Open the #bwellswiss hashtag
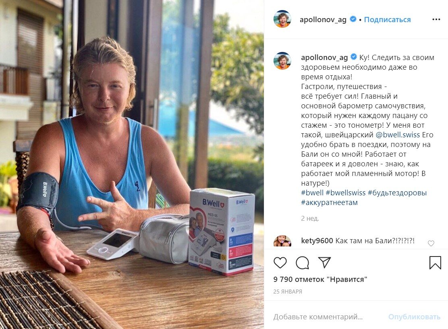The height and width of the screenshot is (329, 448). (345, 193)
